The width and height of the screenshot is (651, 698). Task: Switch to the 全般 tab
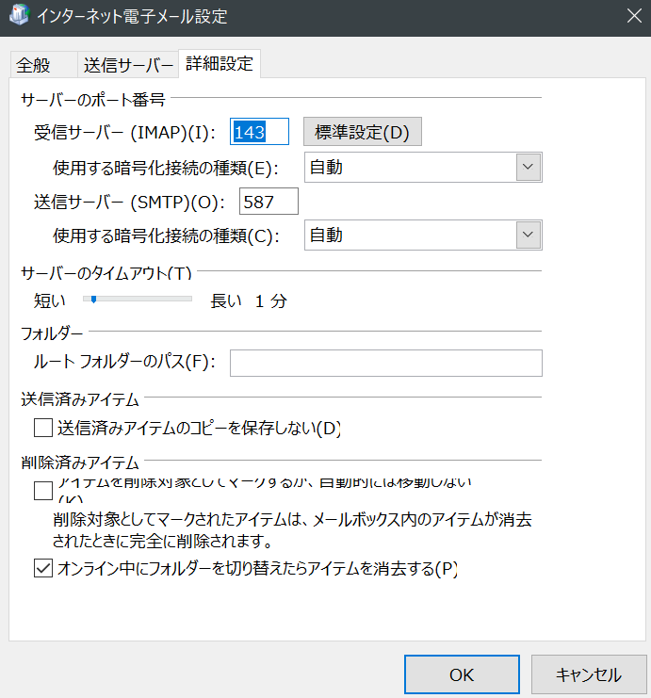click(43, 65)
